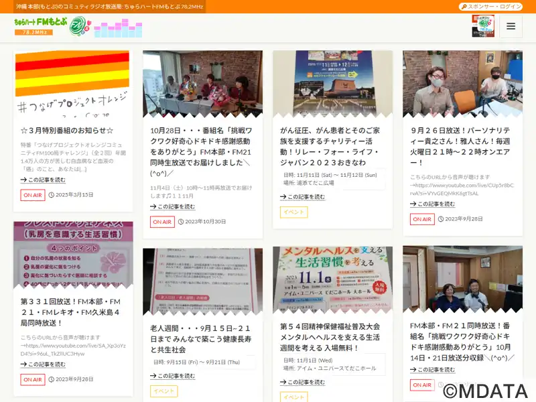The width and height of the screenshot is (536, 402).
Task: Click the 11月4日（土）再放送 excerpt text
Action: point(201,192)
